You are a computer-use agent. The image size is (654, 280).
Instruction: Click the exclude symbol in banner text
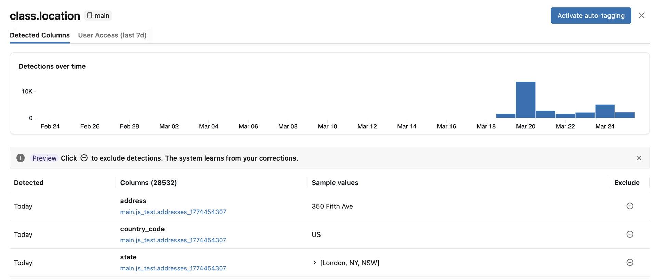84,158
